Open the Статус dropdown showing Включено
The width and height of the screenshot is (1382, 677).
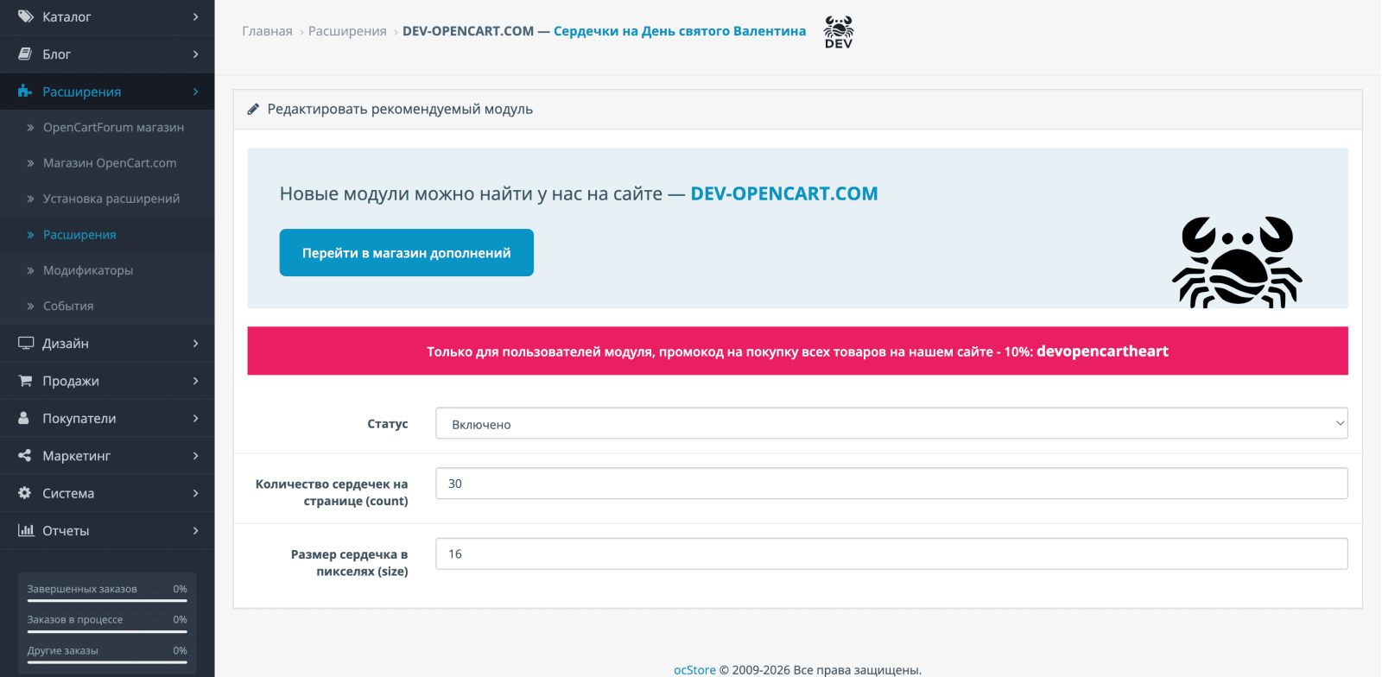pyautogui.click(x=891, y=423)
